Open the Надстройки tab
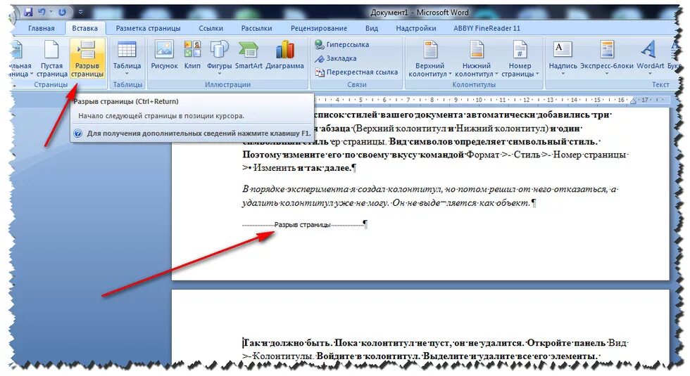 [416, 28]
